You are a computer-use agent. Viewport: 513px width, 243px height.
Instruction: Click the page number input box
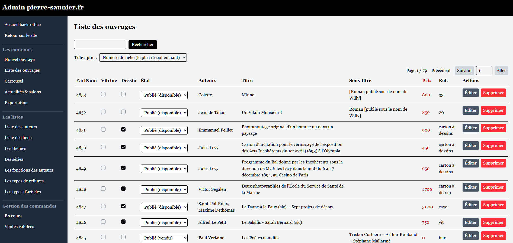tap(484, 71)
